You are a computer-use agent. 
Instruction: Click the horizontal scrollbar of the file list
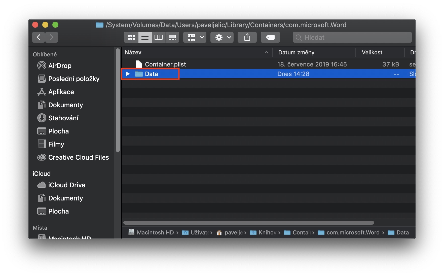click(248, 223)
